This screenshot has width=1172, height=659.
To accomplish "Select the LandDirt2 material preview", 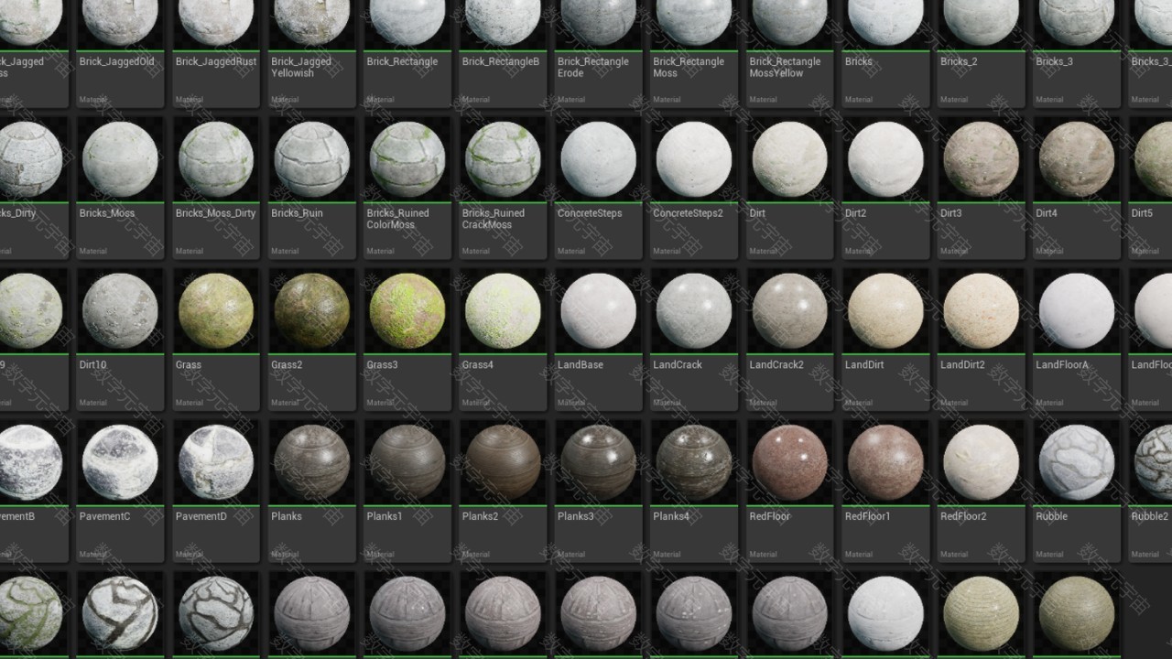I will (x=981, y=310).
